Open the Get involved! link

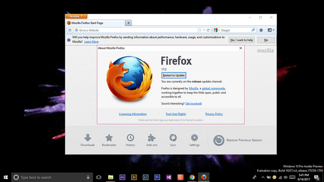click(194, 104)
